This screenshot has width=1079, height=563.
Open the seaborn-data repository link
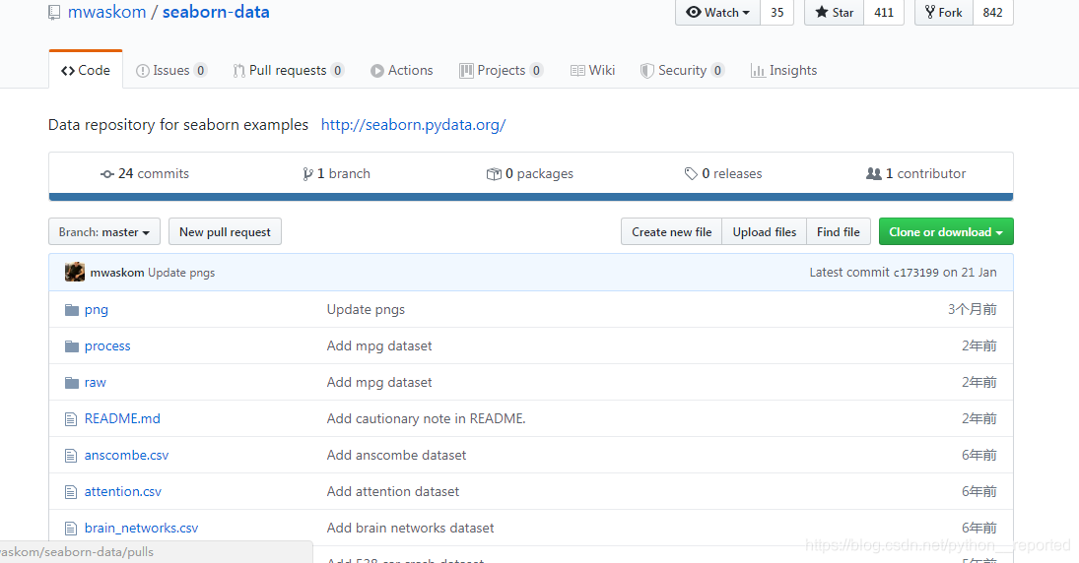[x=216, y=13]
